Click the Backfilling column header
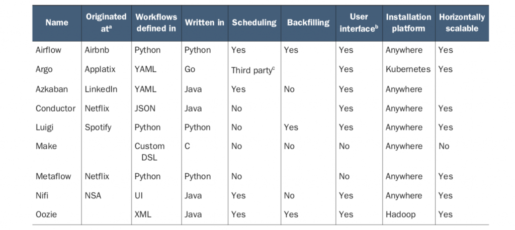515x230 pixels. click(x=308, y=23)
